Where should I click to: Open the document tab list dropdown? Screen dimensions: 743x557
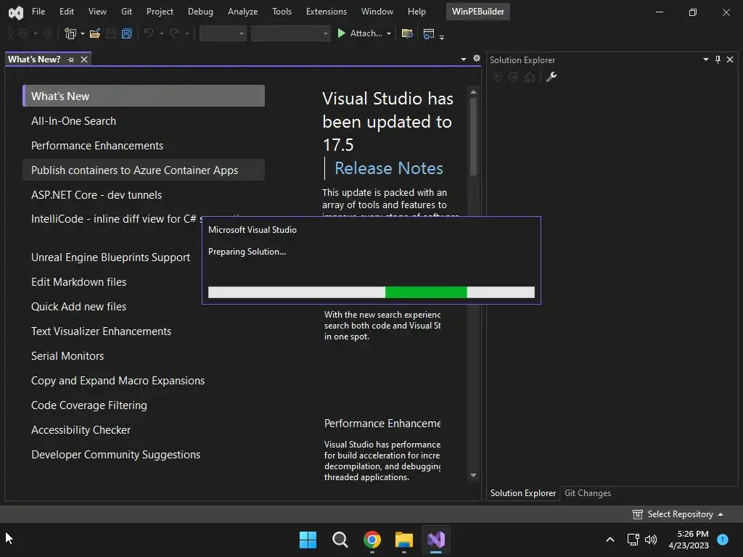coord(464,59)
